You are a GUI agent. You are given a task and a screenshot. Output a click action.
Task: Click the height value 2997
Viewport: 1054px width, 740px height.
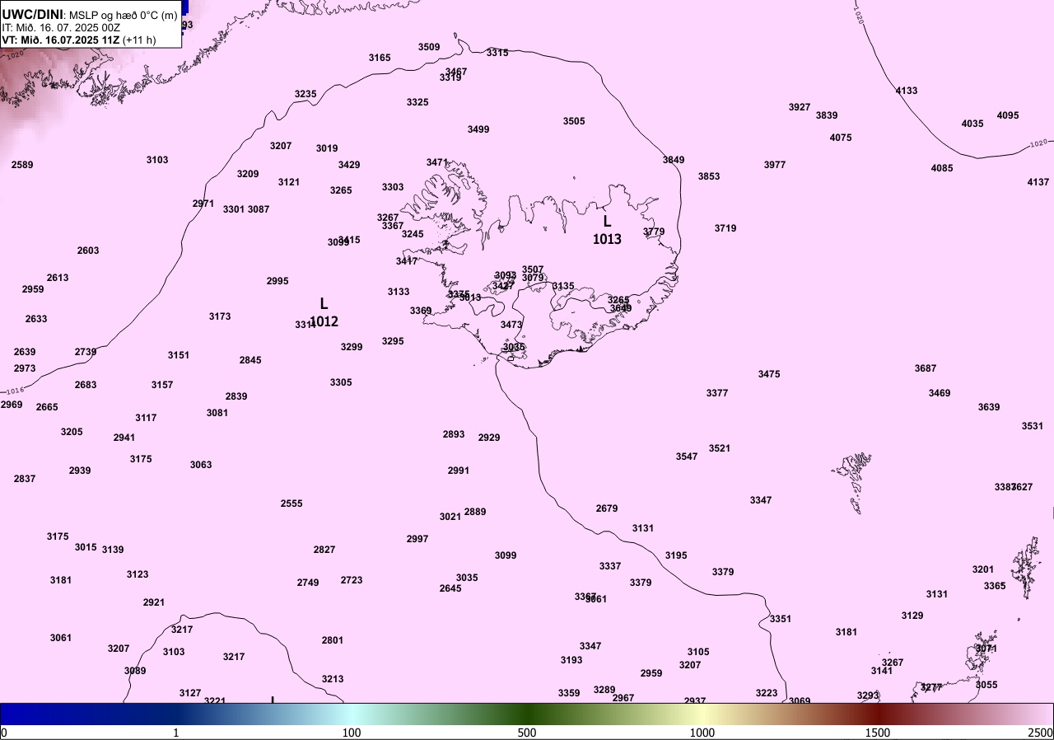(417, 539)
